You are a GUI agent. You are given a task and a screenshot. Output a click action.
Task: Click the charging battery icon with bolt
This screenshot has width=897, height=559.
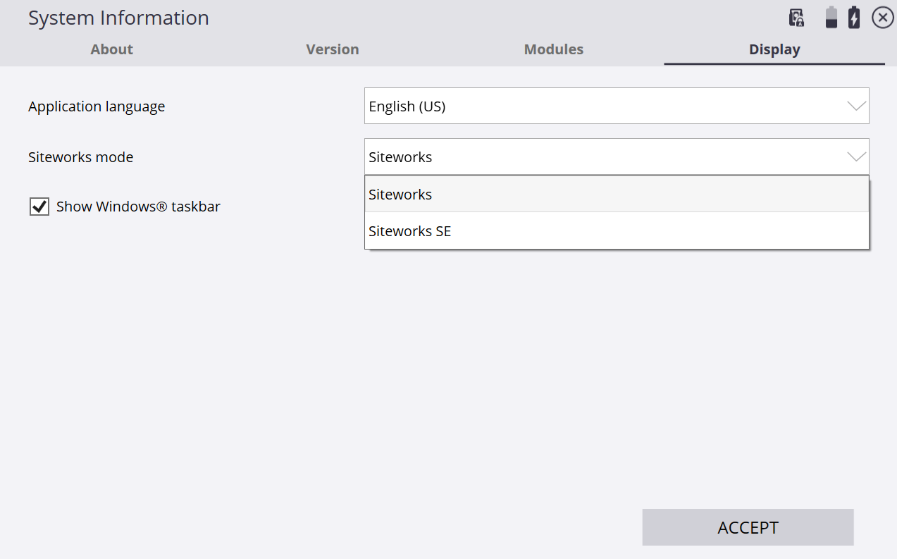point(854,18)
